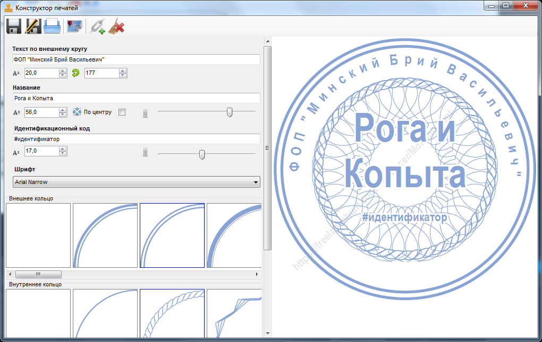This screenshot has width=542, height=342.
Task: Click the down stepper on the 177 field
Action: click(x=122, y=75)
